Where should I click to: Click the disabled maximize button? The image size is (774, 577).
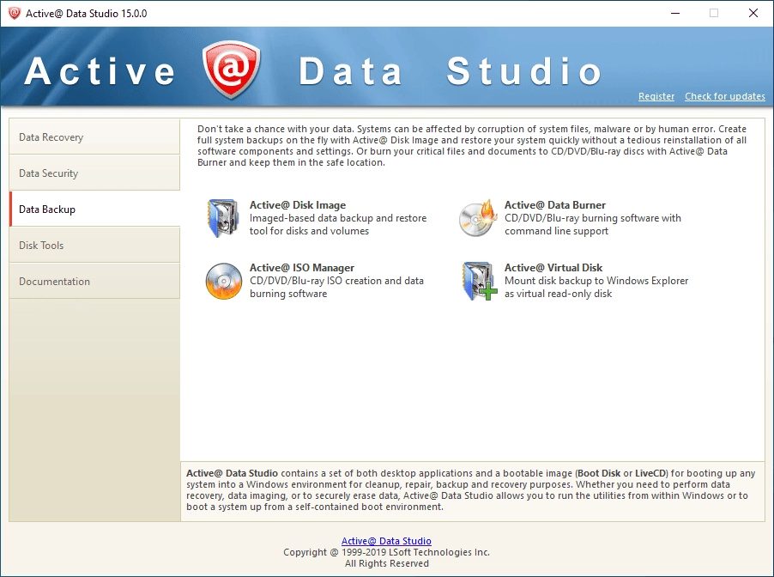[714, 14]
